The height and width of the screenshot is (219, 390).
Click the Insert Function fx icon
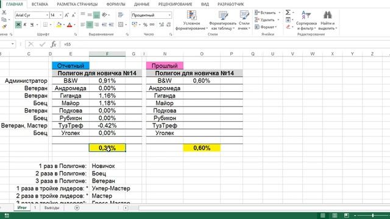[x=54, y=44]
